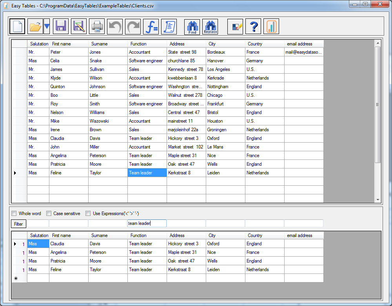Click the scroll down arrow of upper table
The image size is (392, 306).
point(378,199)
